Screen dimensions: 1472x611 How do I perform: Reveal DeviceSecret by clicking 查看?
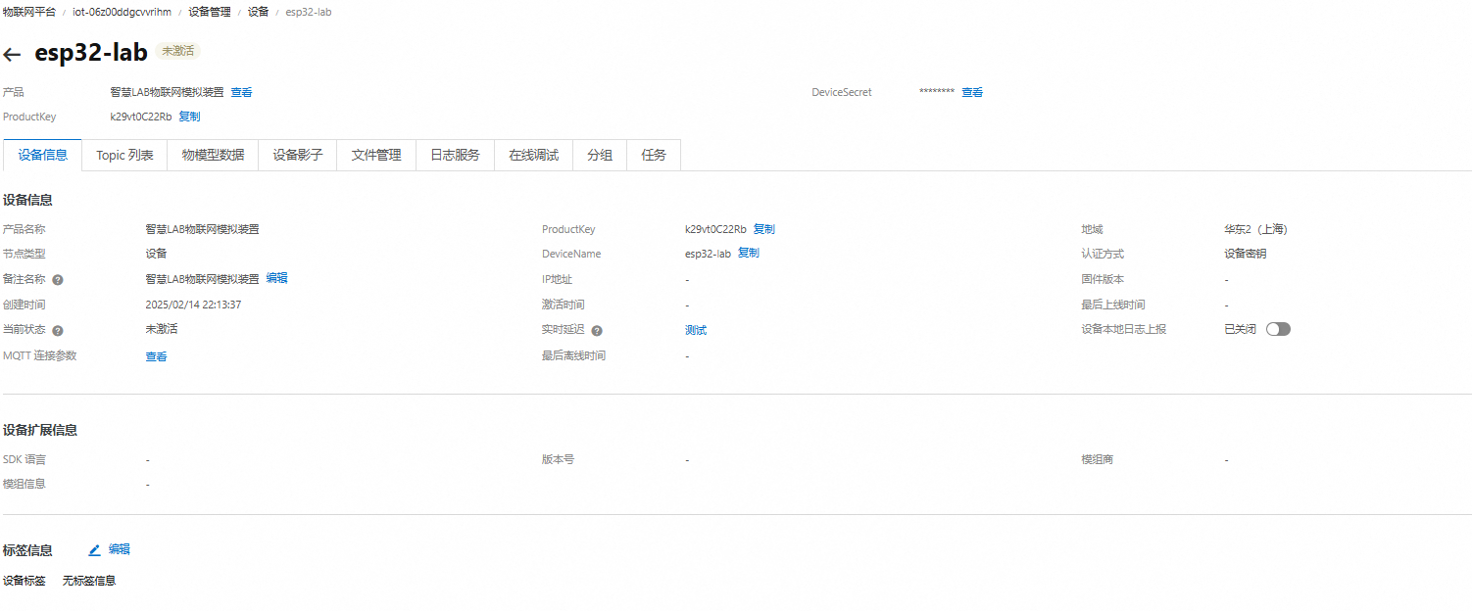click(x=971, y=92)
